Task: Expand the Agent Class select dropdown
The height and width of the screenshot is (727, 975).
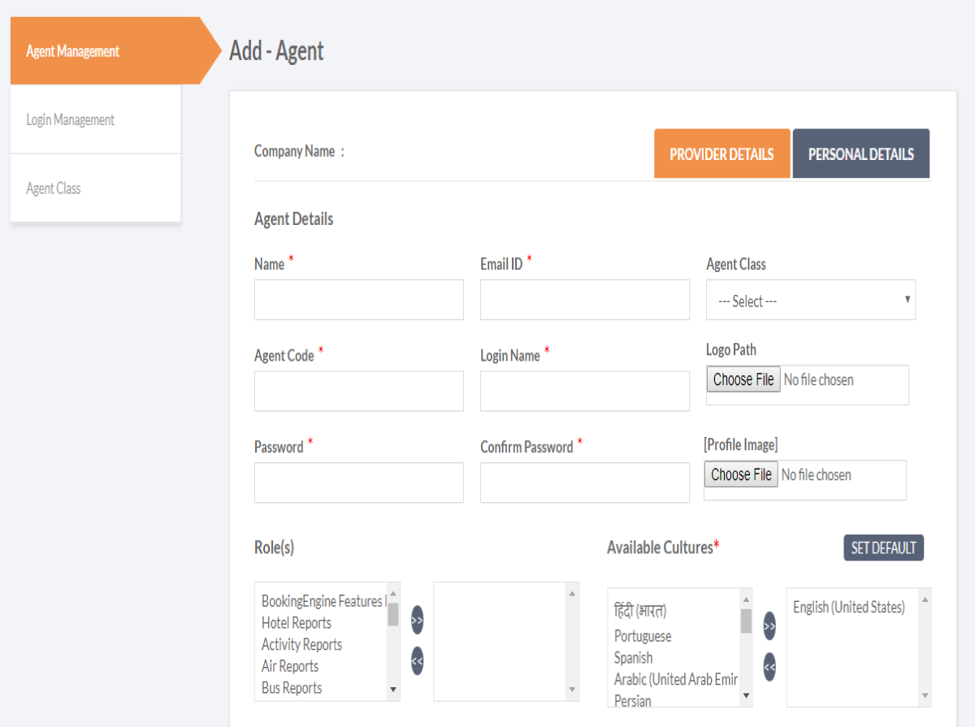Action: pyautogui.click(x=810, y=301)
